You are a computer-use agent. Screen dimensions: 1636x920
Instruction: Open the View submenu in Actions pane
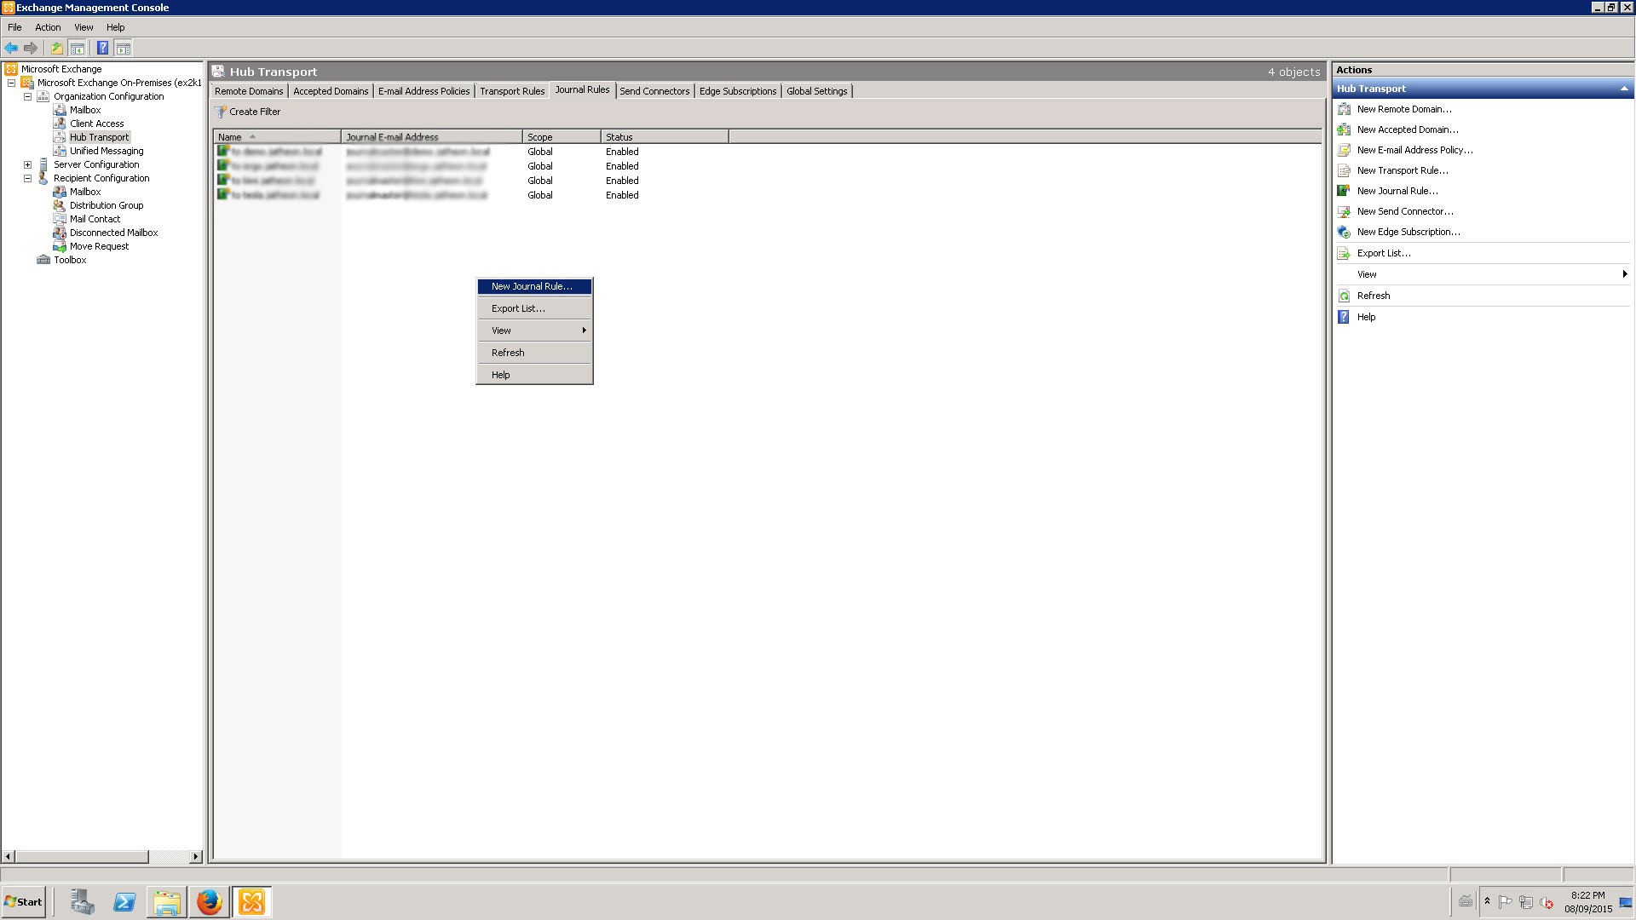point(1483,274)
